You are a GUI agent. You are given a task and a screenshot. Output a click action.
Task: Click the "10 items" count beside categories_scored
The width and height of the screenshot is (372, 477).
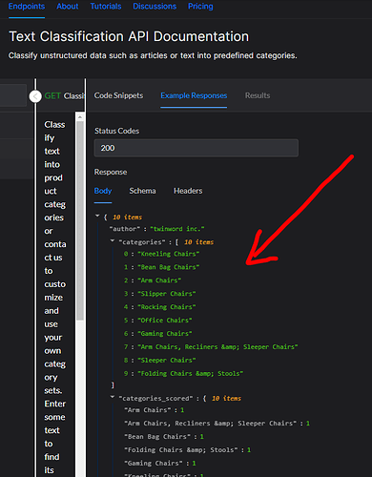(x=226, y=399)
